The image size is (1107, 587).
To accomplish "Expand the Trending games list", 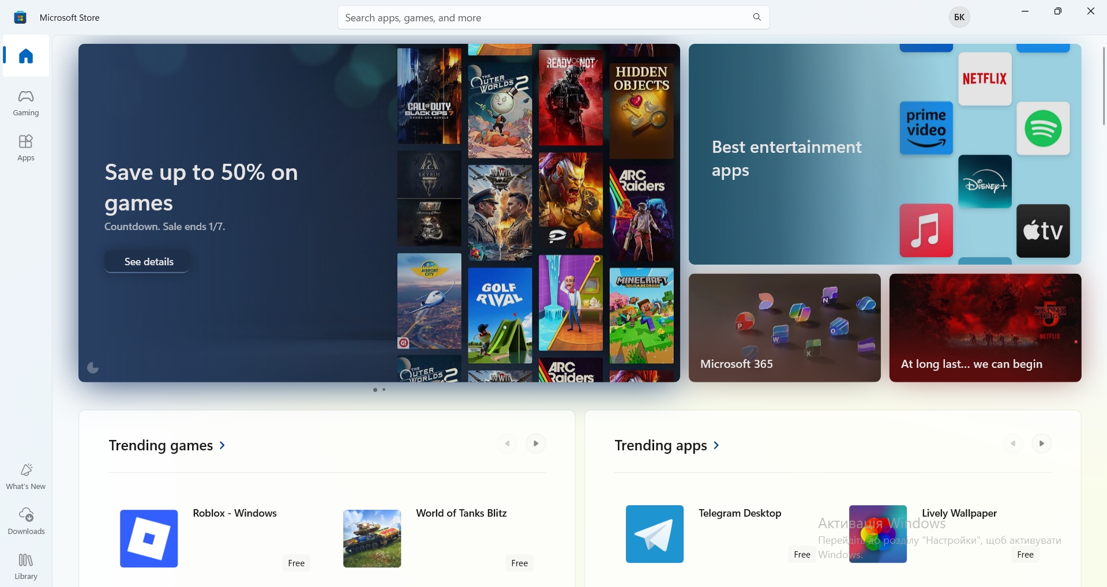I will click(167, 446).
